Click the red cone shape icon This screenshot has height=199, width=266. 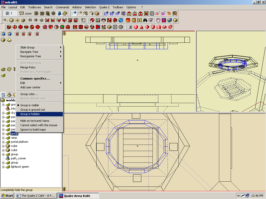tap(142, 27)
